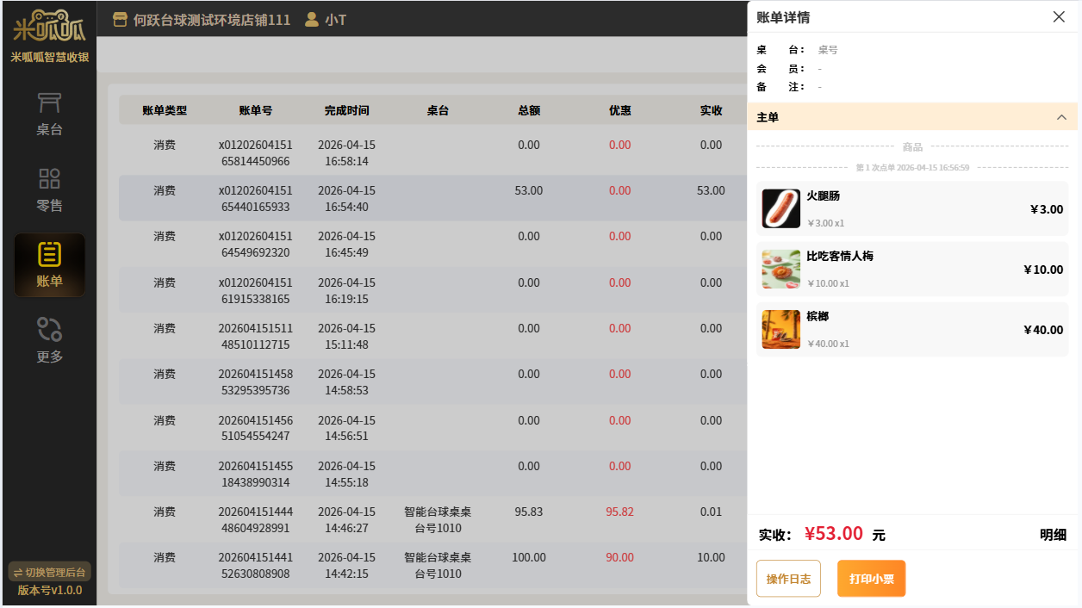Screen dimensions: 1082x608
Task: Open bill row completed at 14:46:27
Action: point(431,519)
